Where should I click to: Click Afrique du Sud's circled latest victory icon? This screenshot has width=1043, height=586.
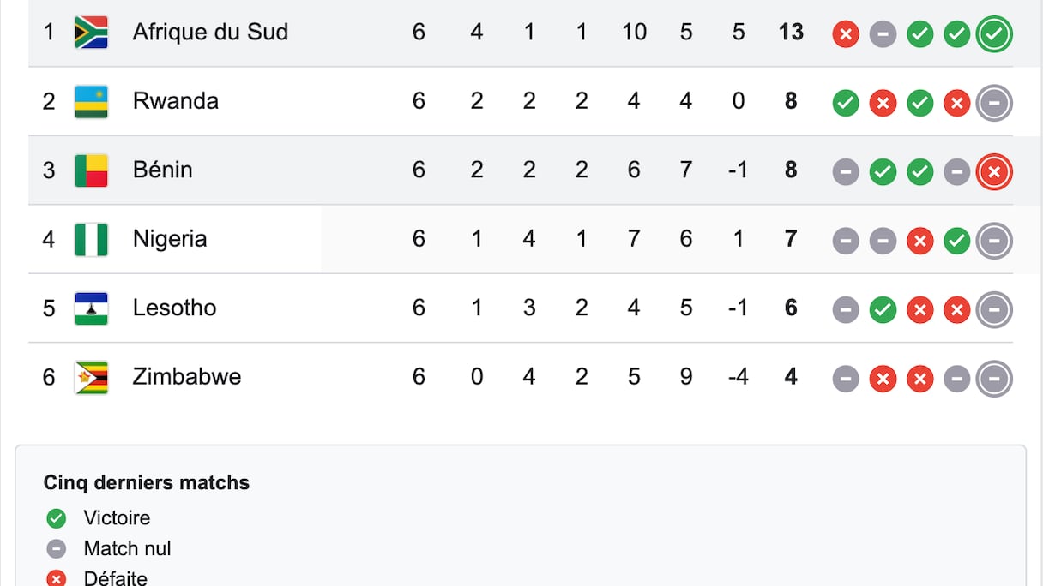pos(994,34)
